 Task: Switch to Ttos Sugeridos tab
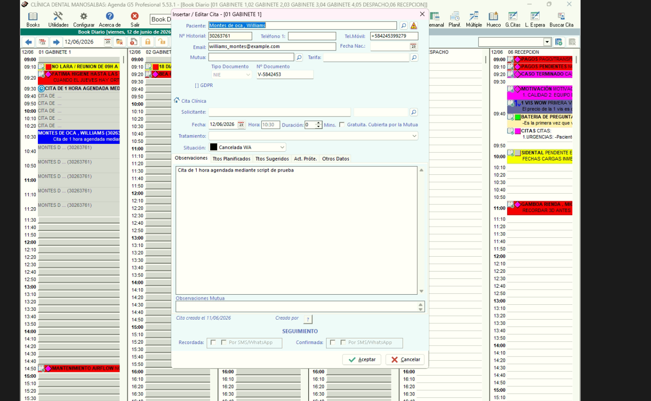point(272,159)
